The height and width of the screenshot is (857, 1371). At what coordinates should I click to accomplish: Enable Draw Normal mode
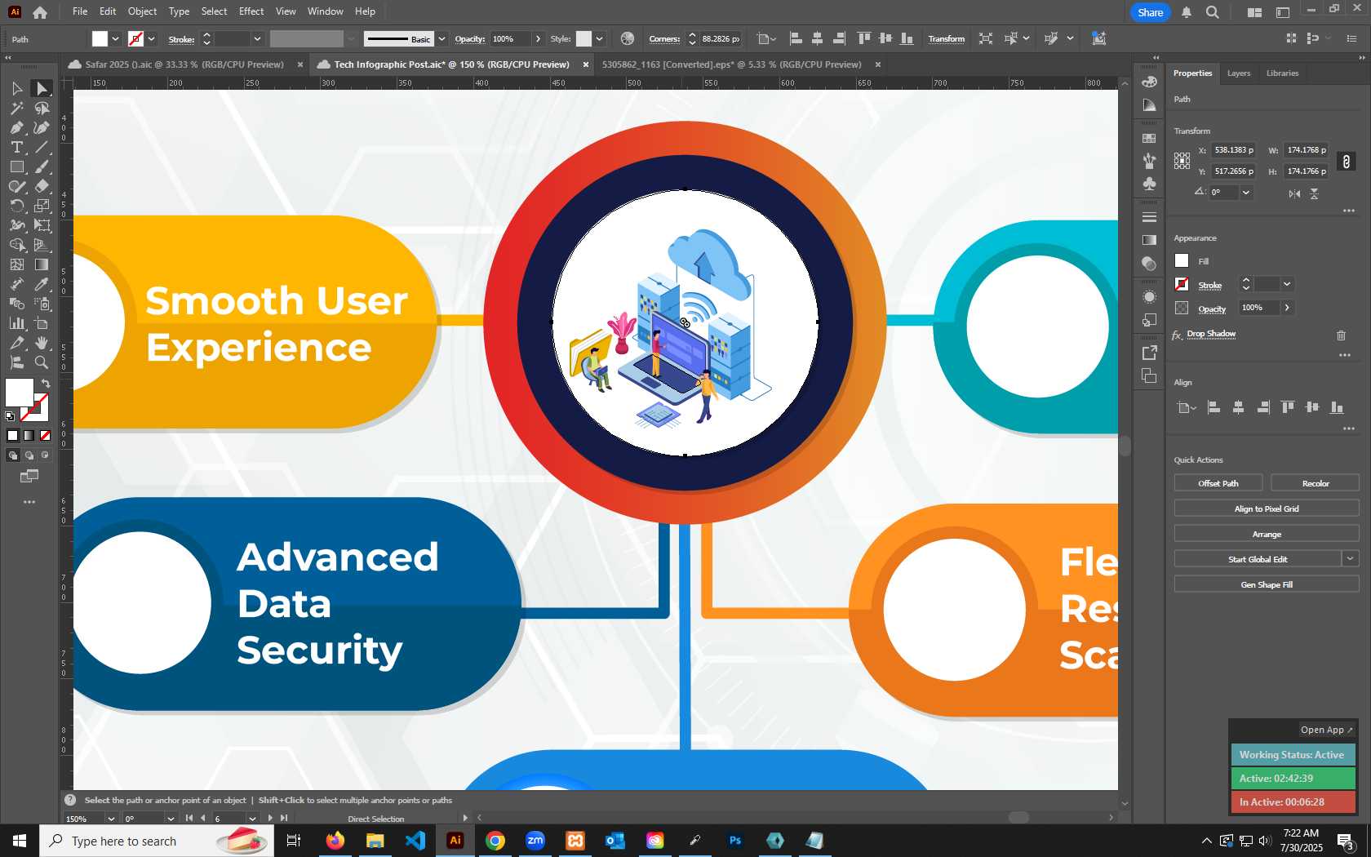(x=12, y=455)
